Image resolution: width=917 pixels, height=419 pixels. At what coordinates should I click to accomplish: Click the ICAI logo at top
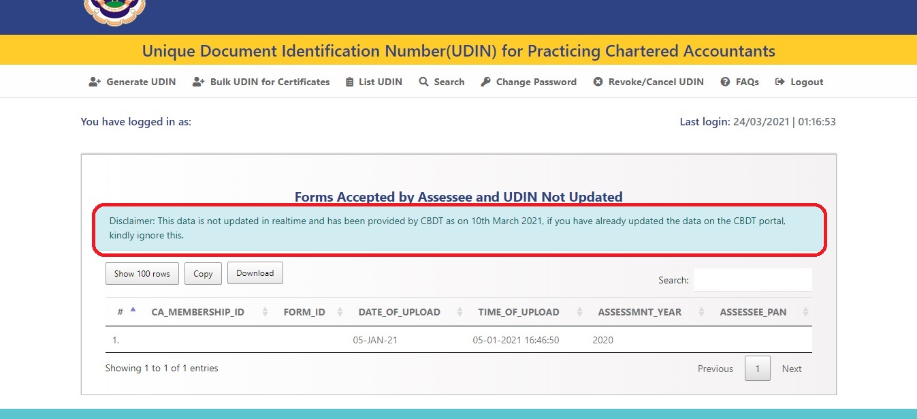(114, 12)
